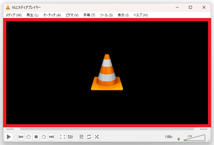
Task: Step forward with the skip-ahead arrow
Action: [x=44, y=137]
